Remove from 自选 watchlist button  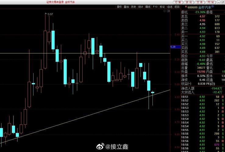coord(170,7)
